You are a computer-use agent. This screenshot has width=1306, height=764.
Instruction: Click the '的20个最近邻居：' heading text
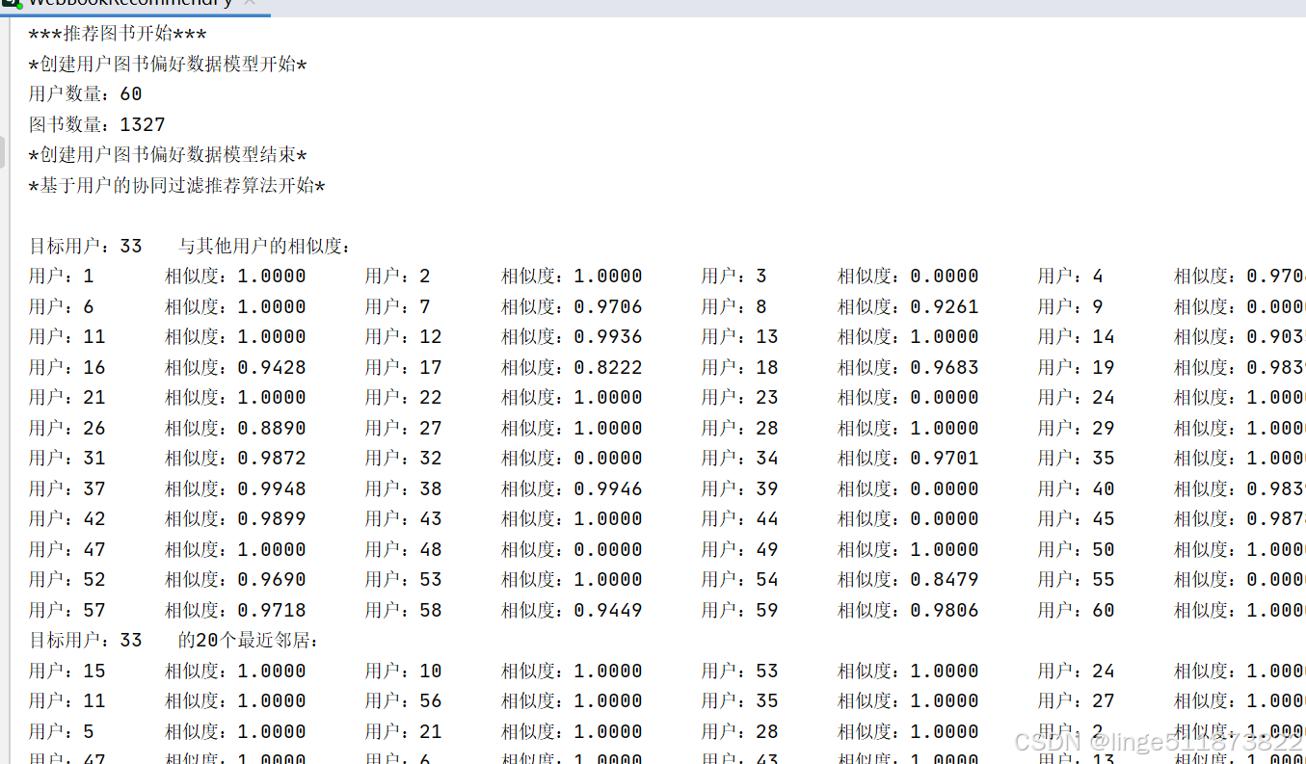(249, 641)
